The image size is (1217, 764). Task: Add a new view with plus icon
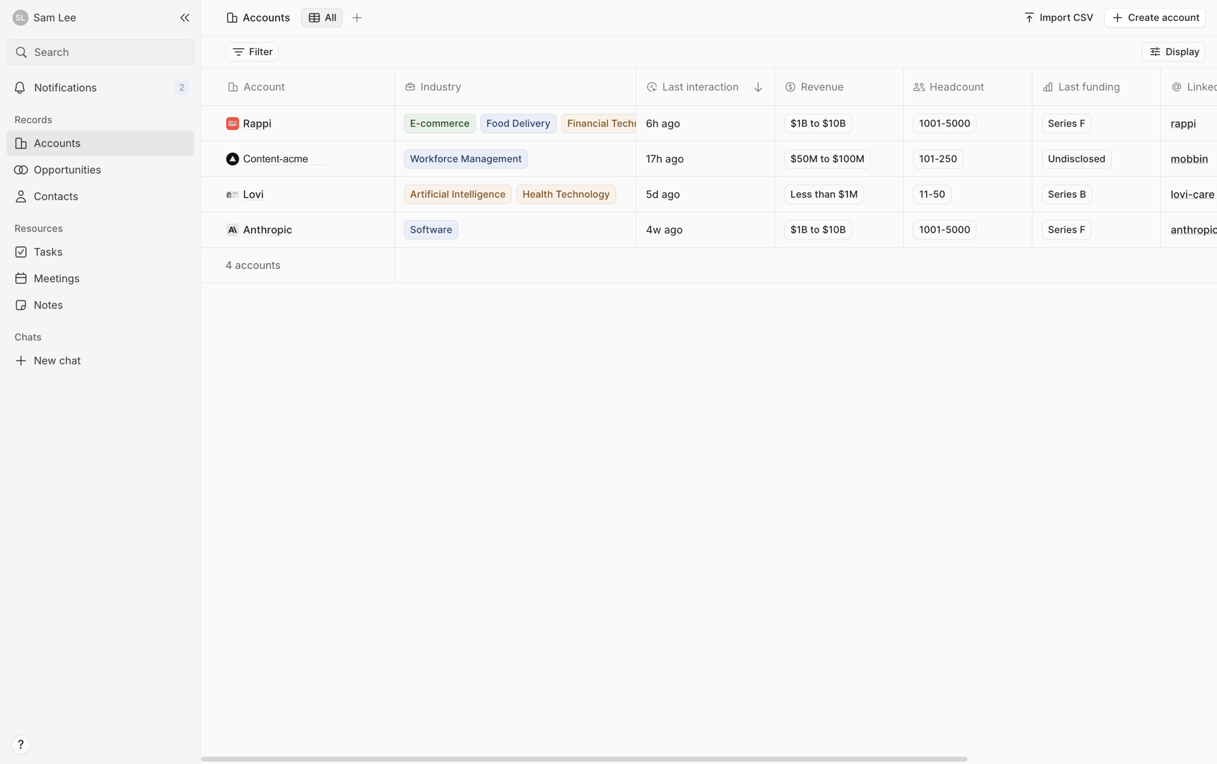coord(357,18)
